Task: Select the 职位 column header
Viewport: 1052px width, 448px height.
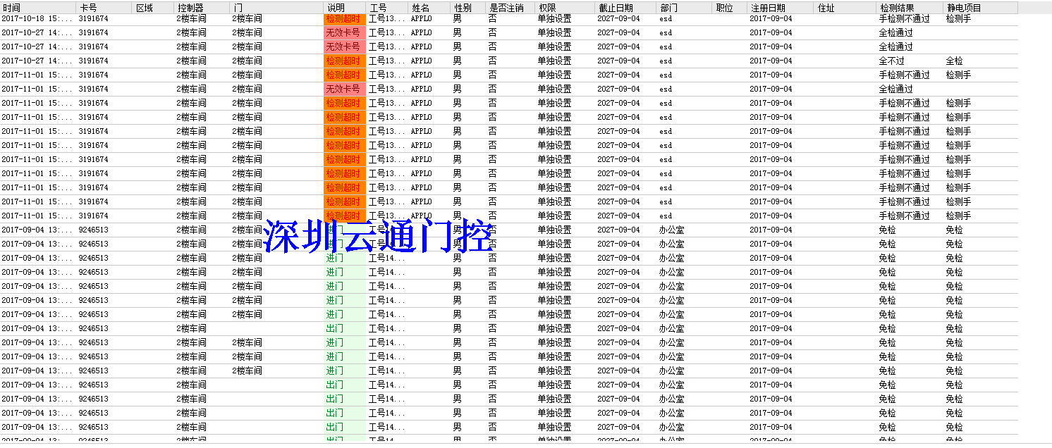Action: point(729,8)
